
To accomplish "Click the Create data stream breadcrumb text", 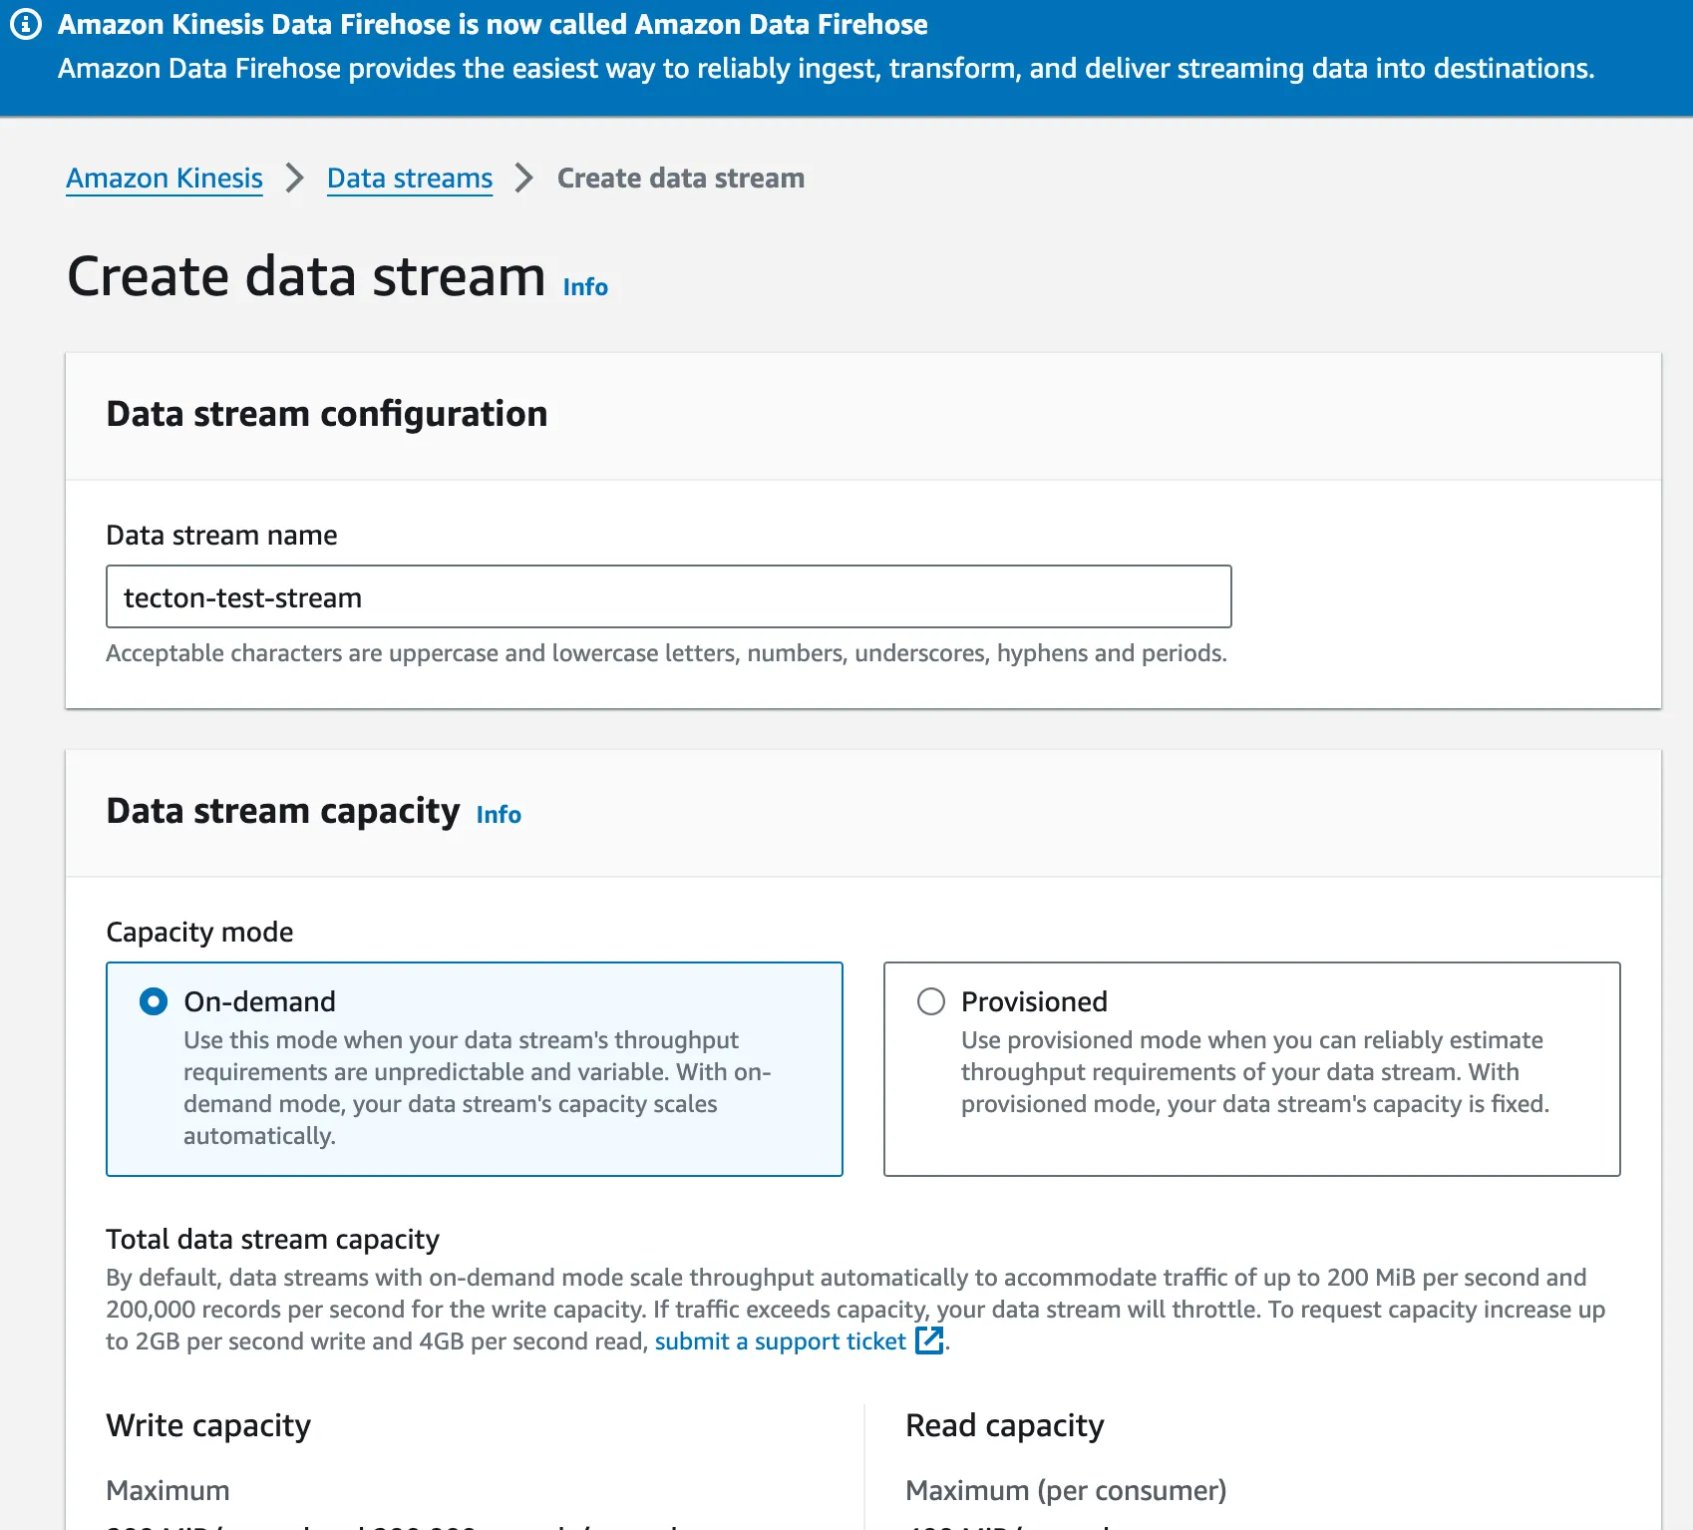I will tap(681, 179).
